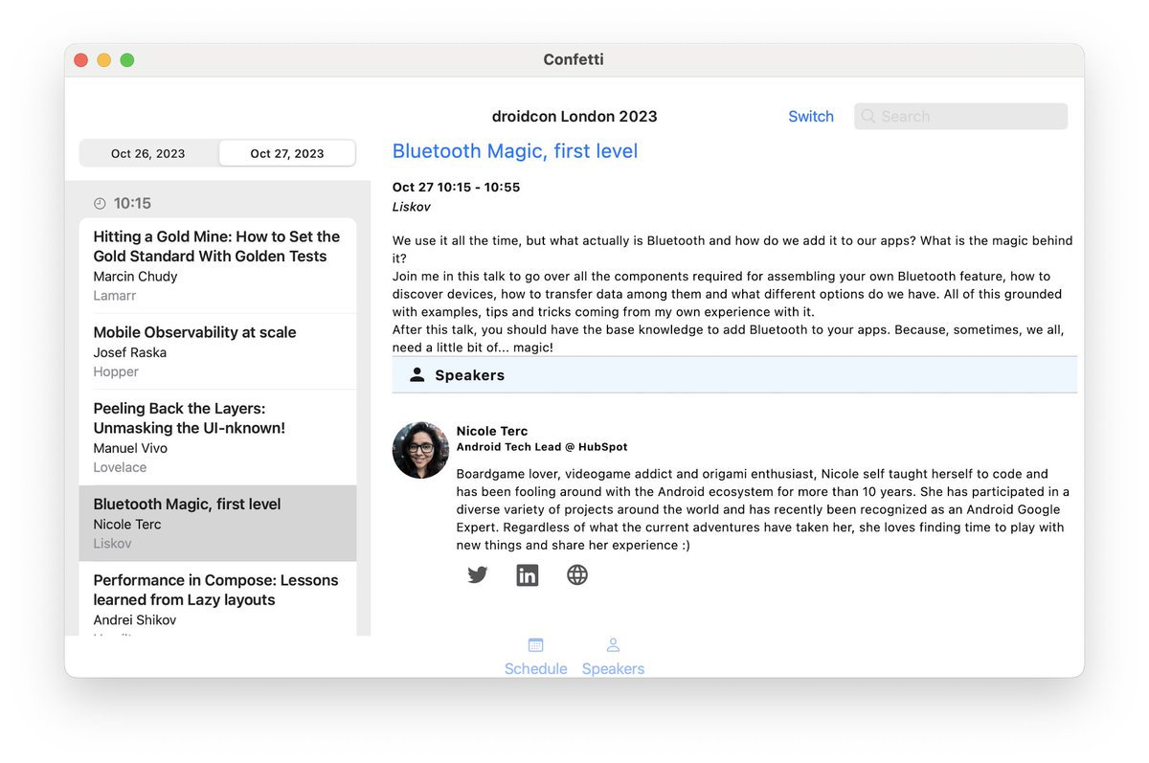This screenshot has height=763, width=1149.
Task: Click Android Tech Lead @ HubSpot text
Action: pyautogui.click(x=542, y=447)
